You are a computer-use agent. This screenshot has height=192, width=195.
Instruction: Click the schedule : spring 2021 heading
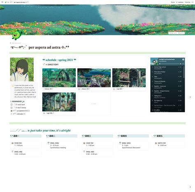[59, 60]
